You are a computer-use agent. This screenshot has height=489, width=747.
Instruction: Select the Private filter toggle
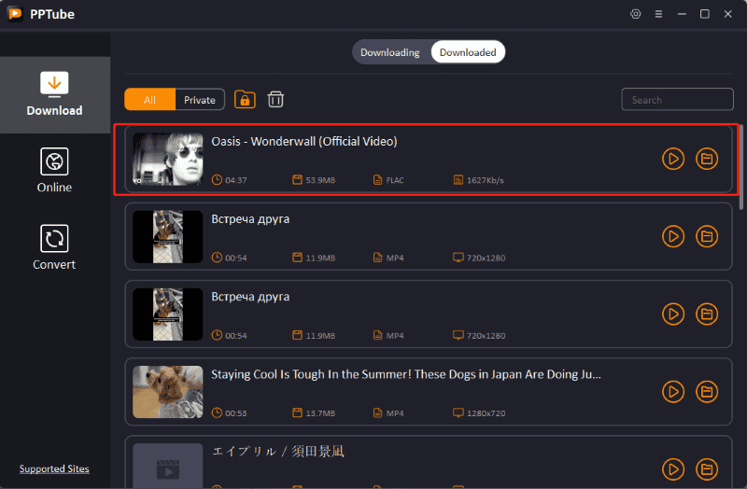200,100
